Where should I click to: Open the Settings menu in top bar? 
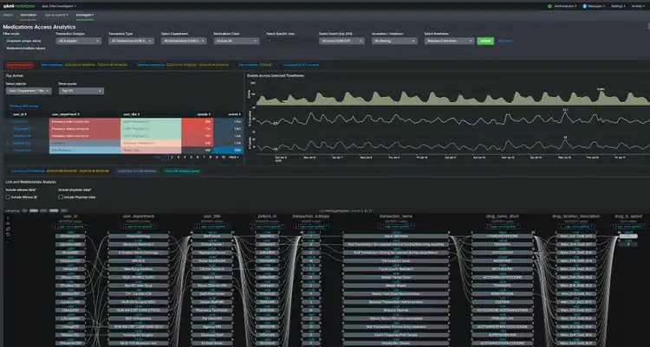click(617, 5)
